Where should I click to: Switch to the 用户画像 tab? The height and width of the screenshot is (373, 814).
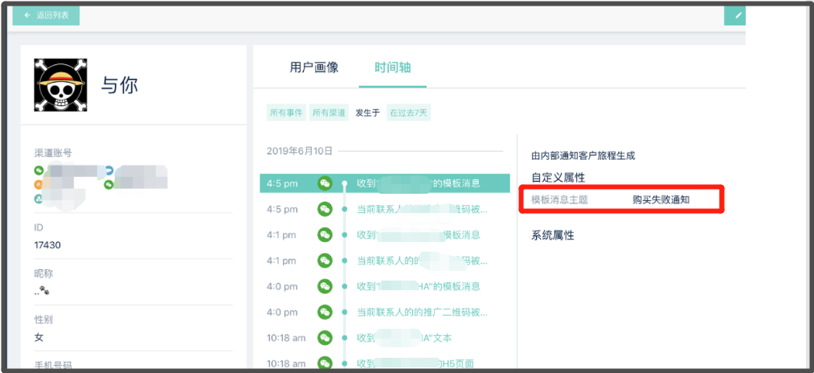(x=314, y=68)
